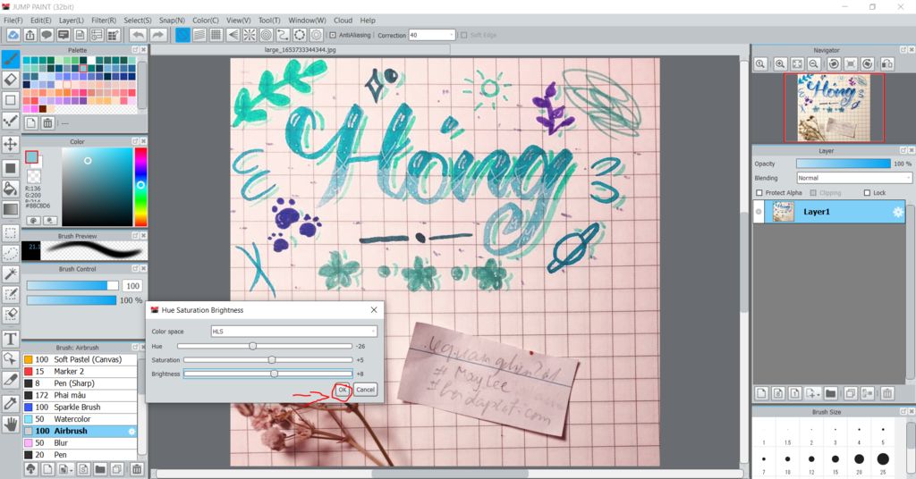This screenshot has width=916, height=479.
Task: Confirm the dialog with OK
Action: point(343,390)
